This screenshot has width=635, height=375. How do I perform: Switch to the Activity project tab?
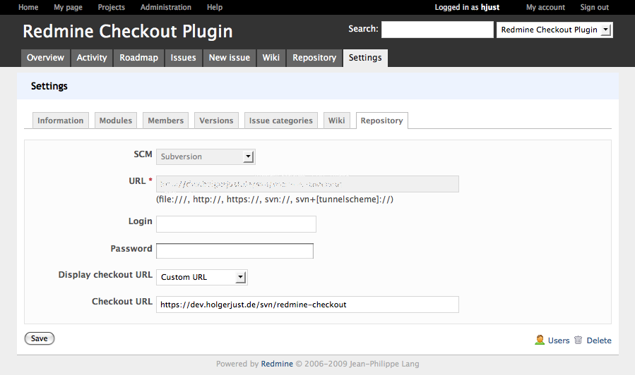tap(92, 58)
